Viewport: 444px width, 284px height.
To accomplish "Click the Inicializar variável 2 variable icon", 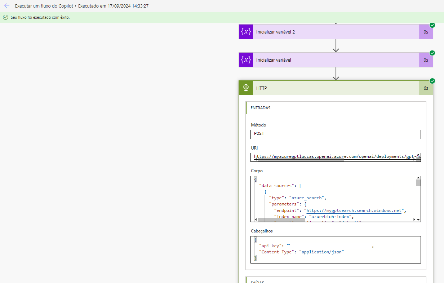I will pyautogui.click(x=246, y=32).
